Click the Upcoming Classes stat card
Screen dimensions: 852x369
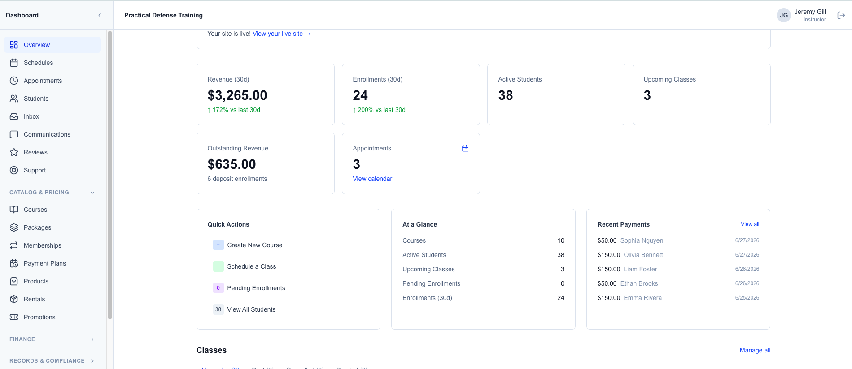pyautogui.click(x=702, y=94)
